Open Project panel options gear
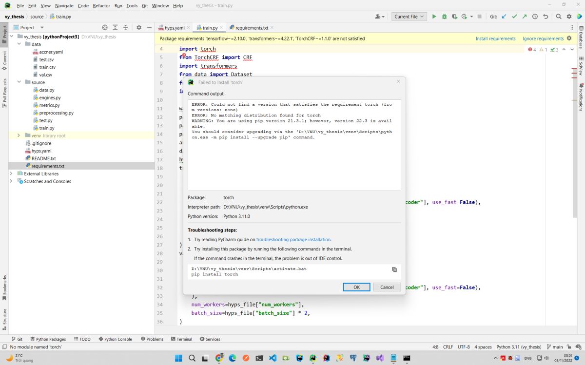Image resolution: width=585 pixels, height=365 pixels. (x=139, y=27)
